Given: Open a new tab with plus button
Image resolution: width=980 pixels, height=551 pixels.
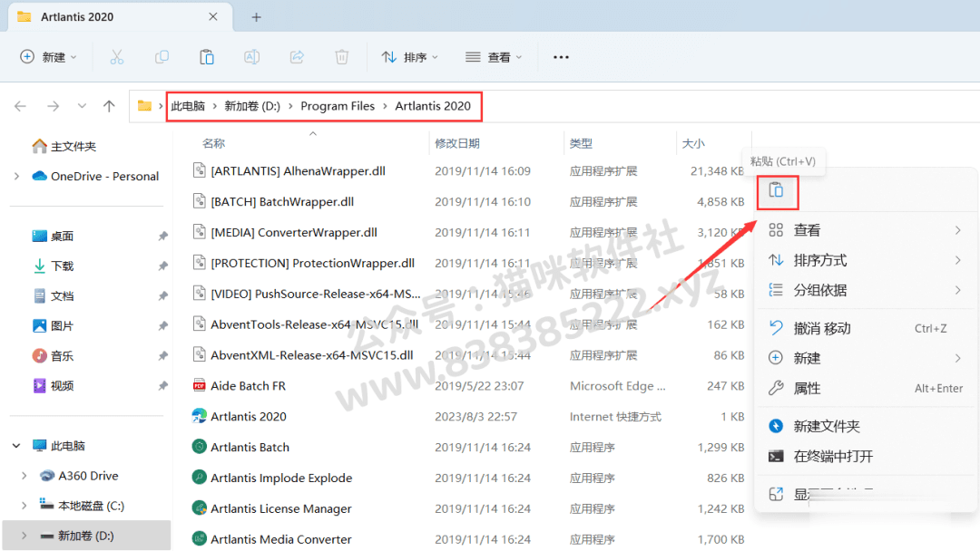Looking at the screenshot, I should [x=256, y=17].
